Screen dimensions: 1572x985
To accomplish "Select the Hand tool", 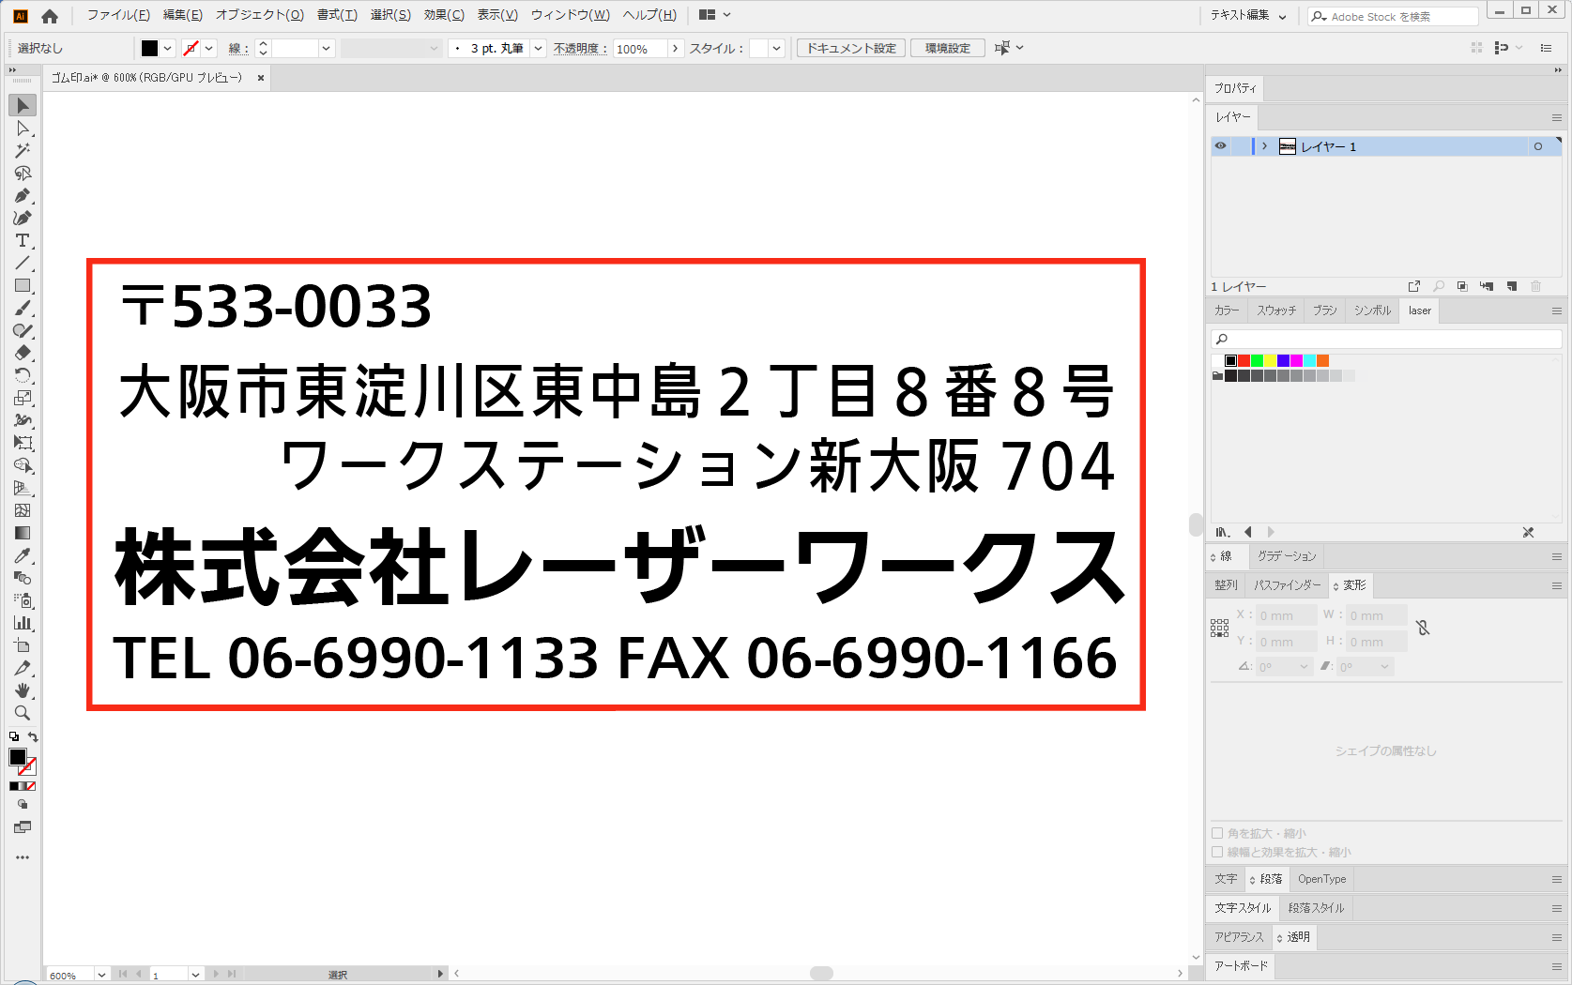I will (x=23, y=690).
